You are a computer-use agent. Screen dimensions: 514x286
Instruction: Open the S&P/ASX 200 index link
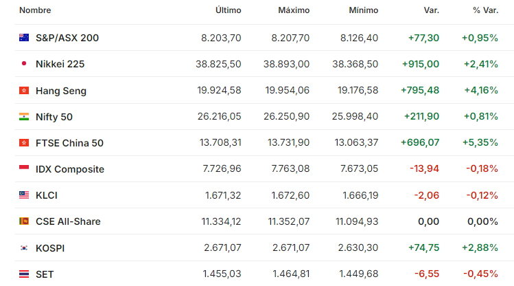tap(67, 38)
